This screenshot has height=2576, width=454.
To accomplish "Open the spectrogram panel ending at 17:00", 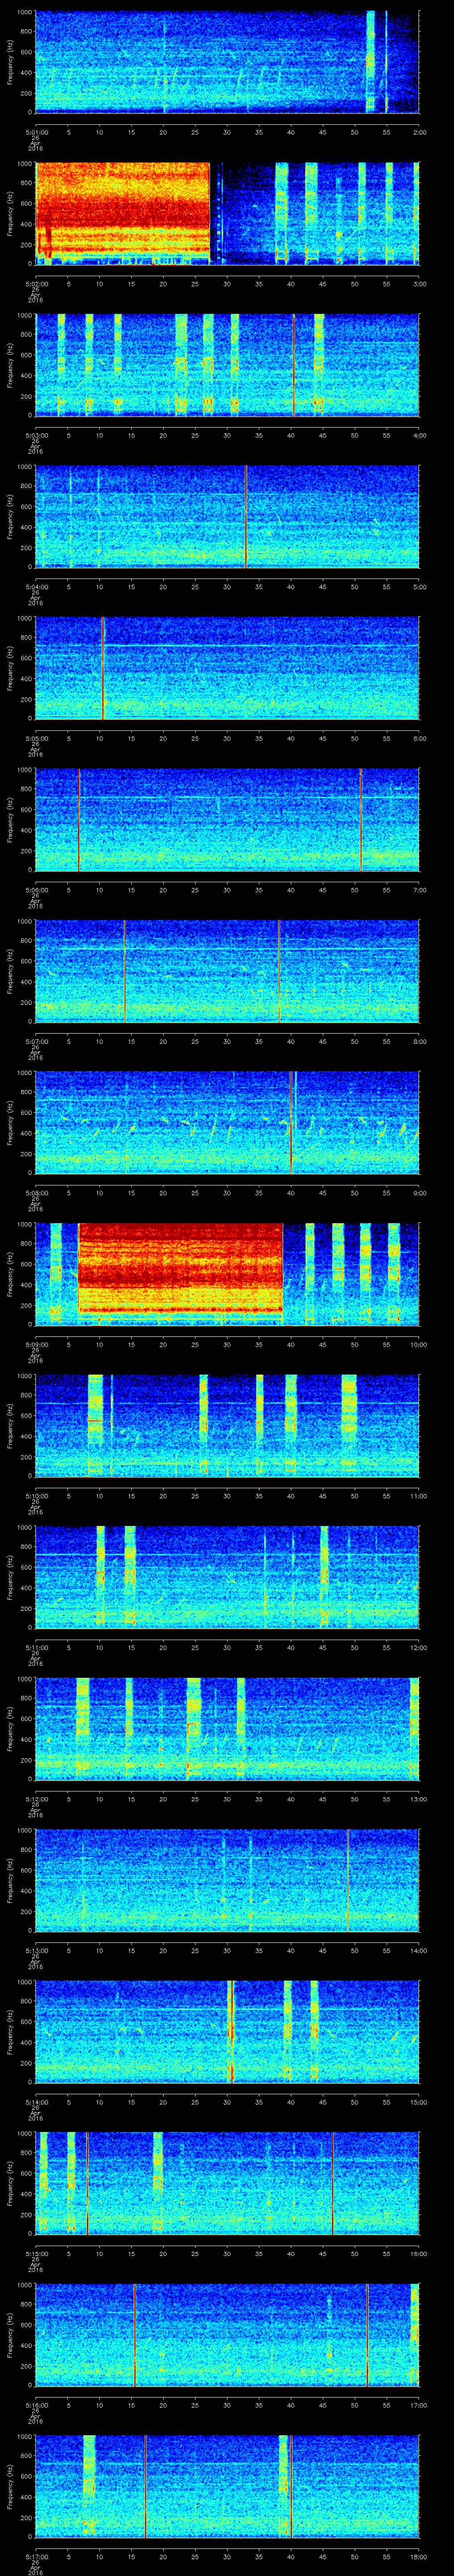I will tap(227, 2334).
